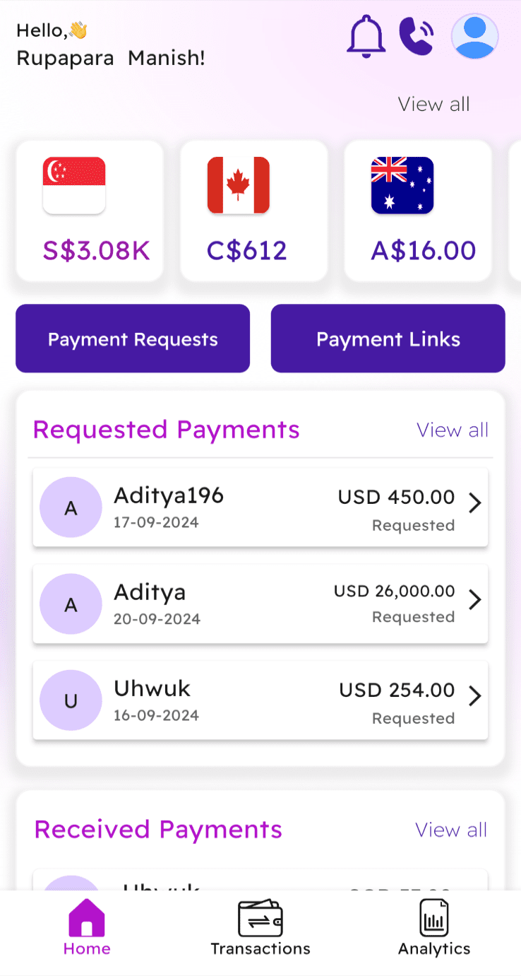Select the Canada flag balance card
The width and height of the screenshot is (521, 976).
pos(253,210)
